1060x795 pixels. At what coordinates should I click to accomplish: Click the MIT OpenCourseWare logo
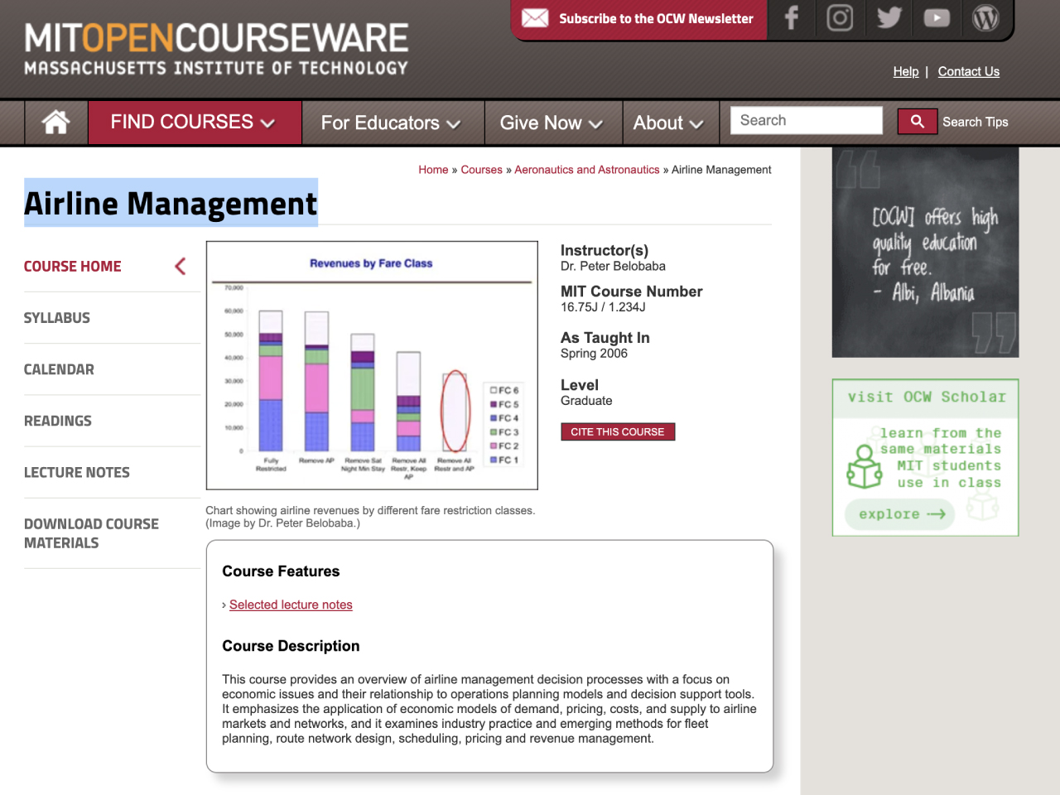point(216,48)
